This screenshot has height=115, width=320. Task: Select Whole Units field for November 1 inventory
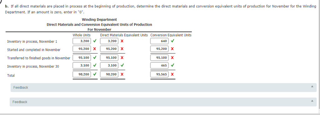tap(82, 41)
